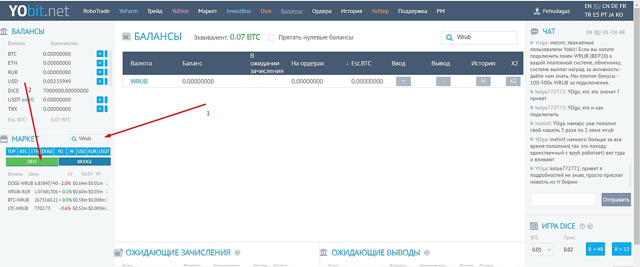Click the x2 button in the WRUB row
The width and height of the screenshot is (640, 267).
tap(513, 81)
